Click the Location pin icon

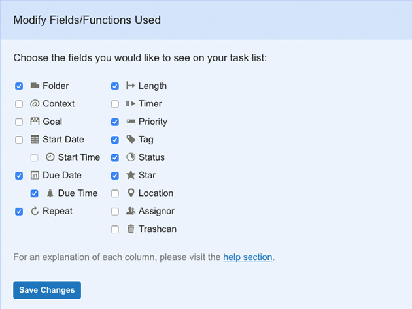[x=131, y=193]
